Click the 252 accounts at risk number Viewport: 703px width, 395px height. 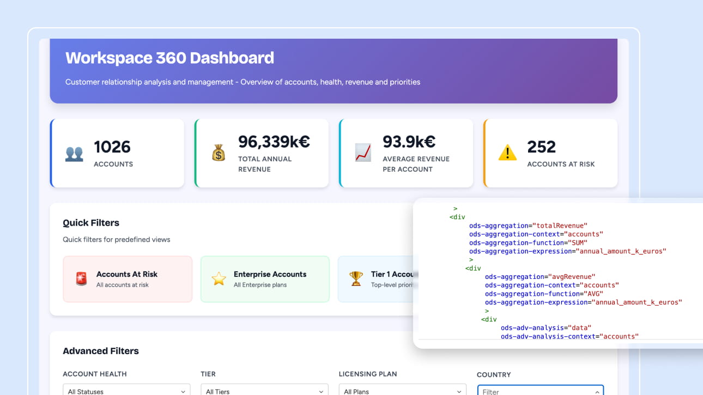coord(541,147)
